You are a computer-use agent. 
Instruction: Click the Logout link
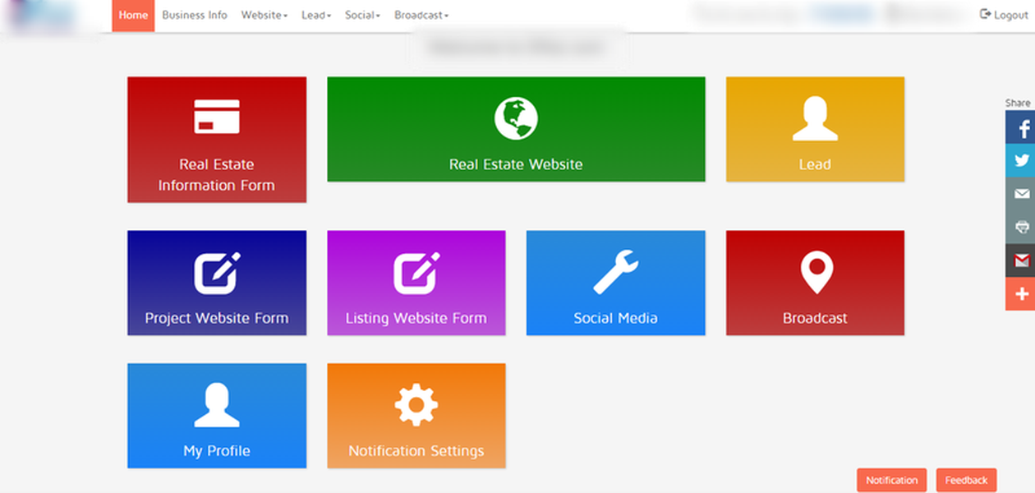coord(1004,16)
